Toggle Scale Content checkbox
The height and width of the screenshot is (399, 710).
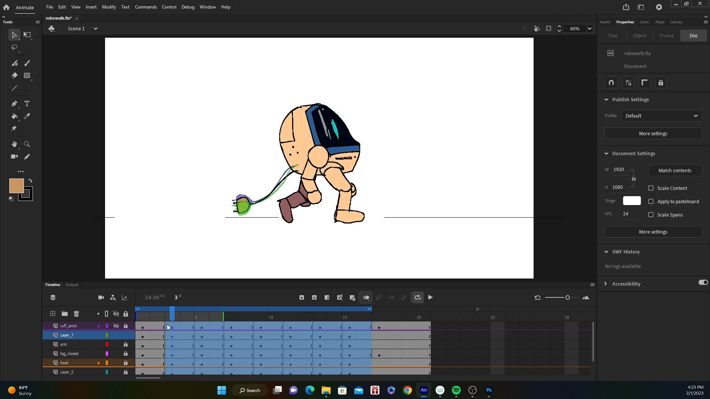pyautogui.click(x=650, y=188)
